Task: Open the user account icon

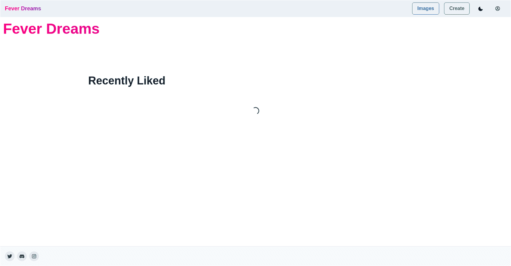Action: pyautogui.click(x=498, y=9)
